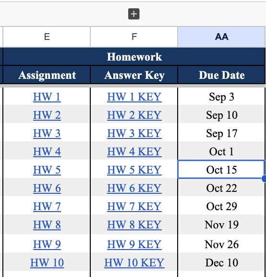
Task: Click the HW 5 assignment link
Action: point(47,170)
